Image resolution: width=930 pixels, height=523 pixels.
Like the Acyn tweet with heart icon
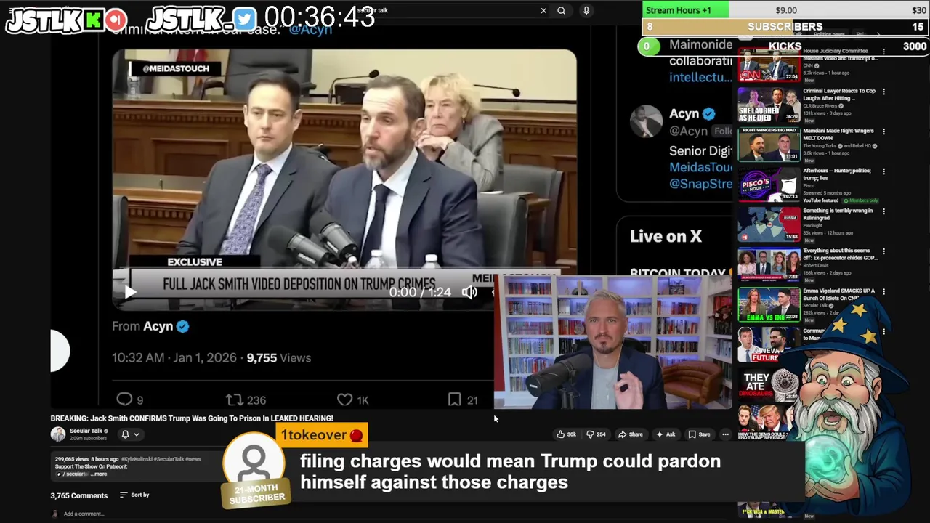[352, 400]
